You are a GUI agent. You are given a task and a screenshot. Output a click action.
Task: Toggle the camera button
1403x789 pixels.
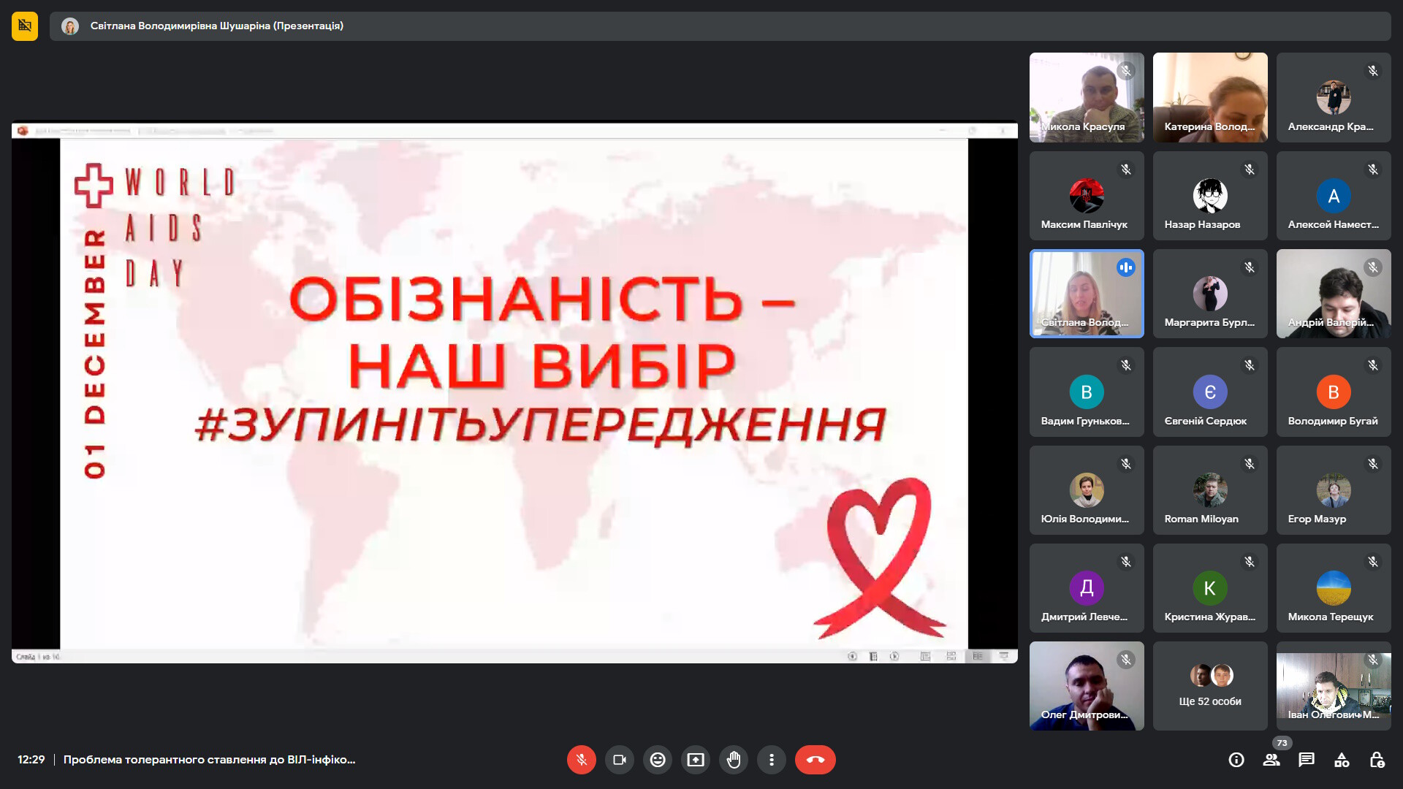[x=620, y=760]
